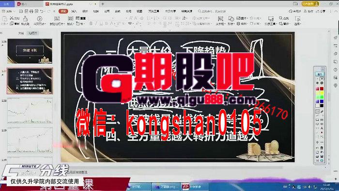Viewport: 339px width, 191px height.
Task: Click the trash icon in drawing palette
Action: [322, 148]
